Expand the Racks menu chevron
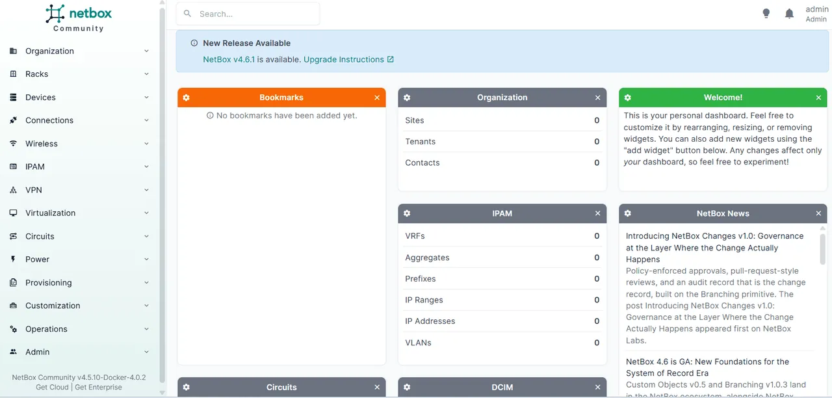The height and width of the screenshot is (398, 832). click(146, 74)
